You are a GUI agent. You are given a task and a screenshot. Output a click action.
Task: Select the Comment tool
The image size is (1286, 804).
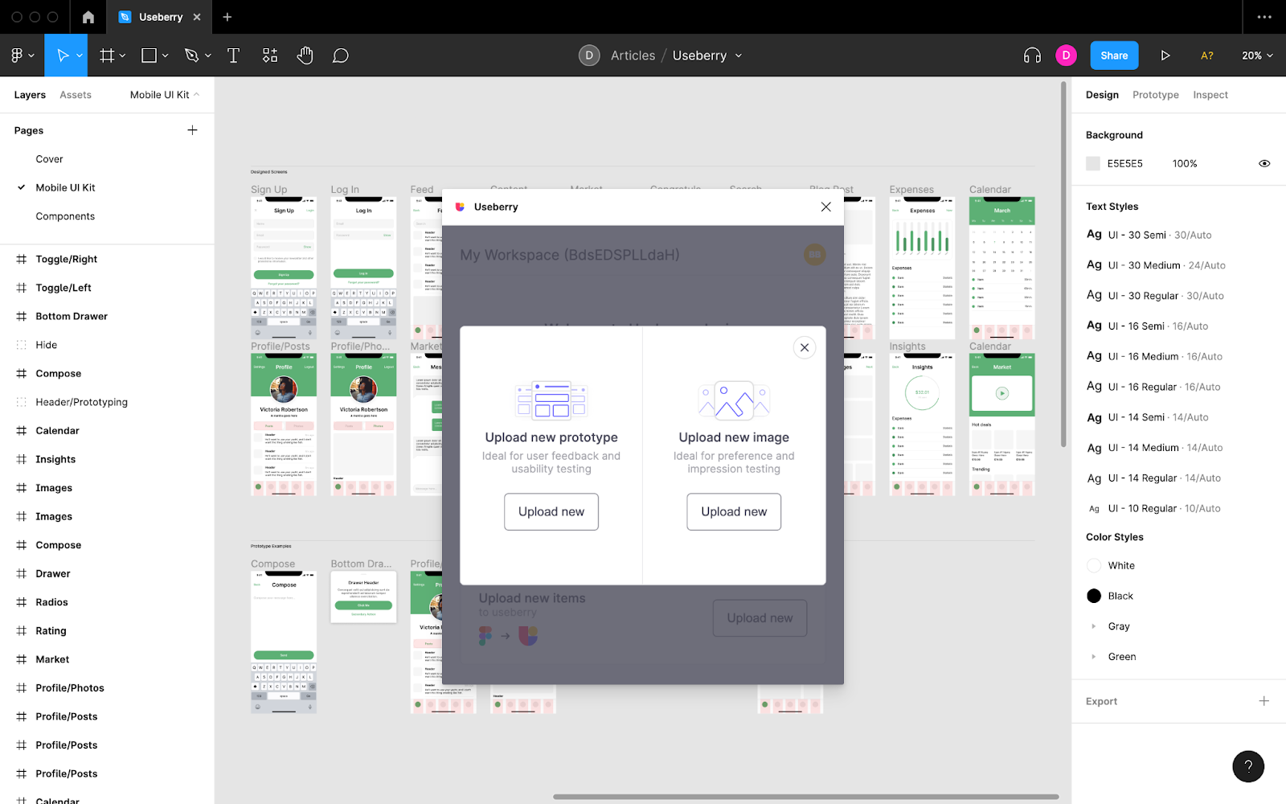(x=341, y=55)
